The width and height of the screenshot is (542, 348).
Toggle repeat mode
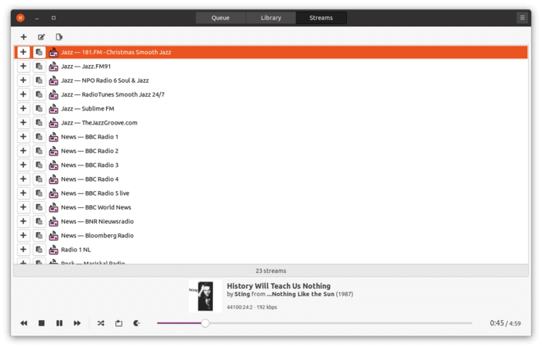(118, 322)
